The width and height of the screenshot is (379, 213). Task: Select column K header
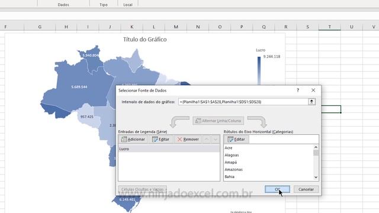pyautogui.click(x=131, y=27)
